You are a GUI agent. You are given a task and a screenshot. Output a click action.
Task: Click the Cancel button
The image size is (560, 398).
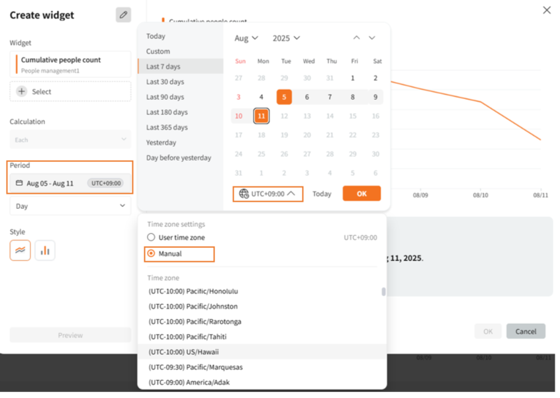(x=526, y=331)
